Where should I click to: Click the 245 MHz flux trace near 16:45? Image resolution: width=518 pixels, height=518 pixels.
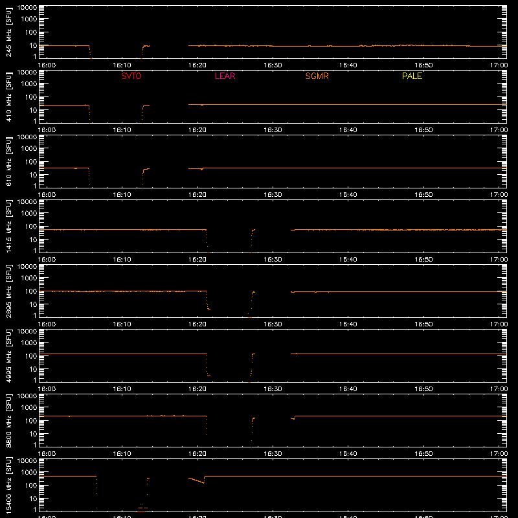386,45
